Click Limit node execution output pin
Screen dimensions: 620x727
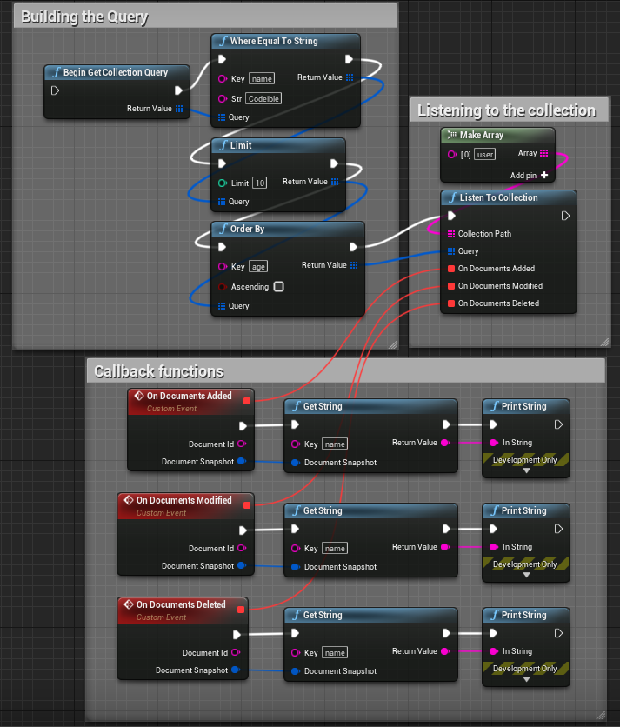(334, 163)
